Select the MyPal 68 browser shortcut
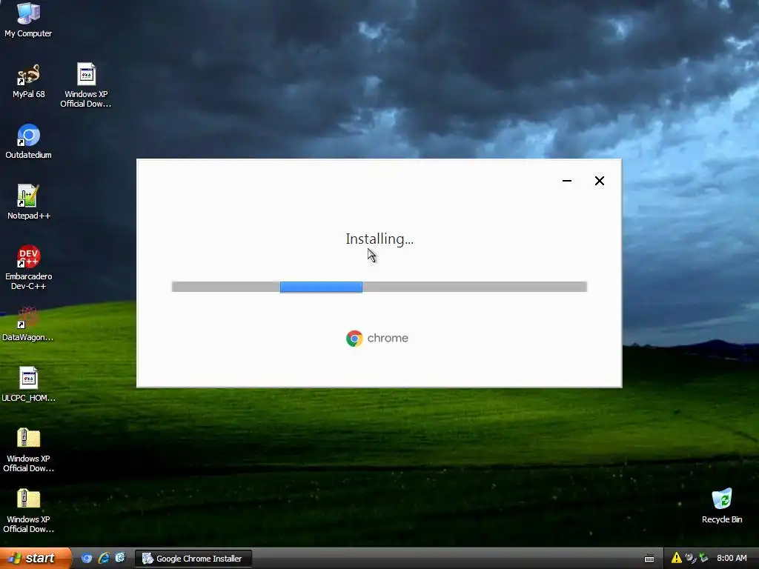 click(28, 80)
